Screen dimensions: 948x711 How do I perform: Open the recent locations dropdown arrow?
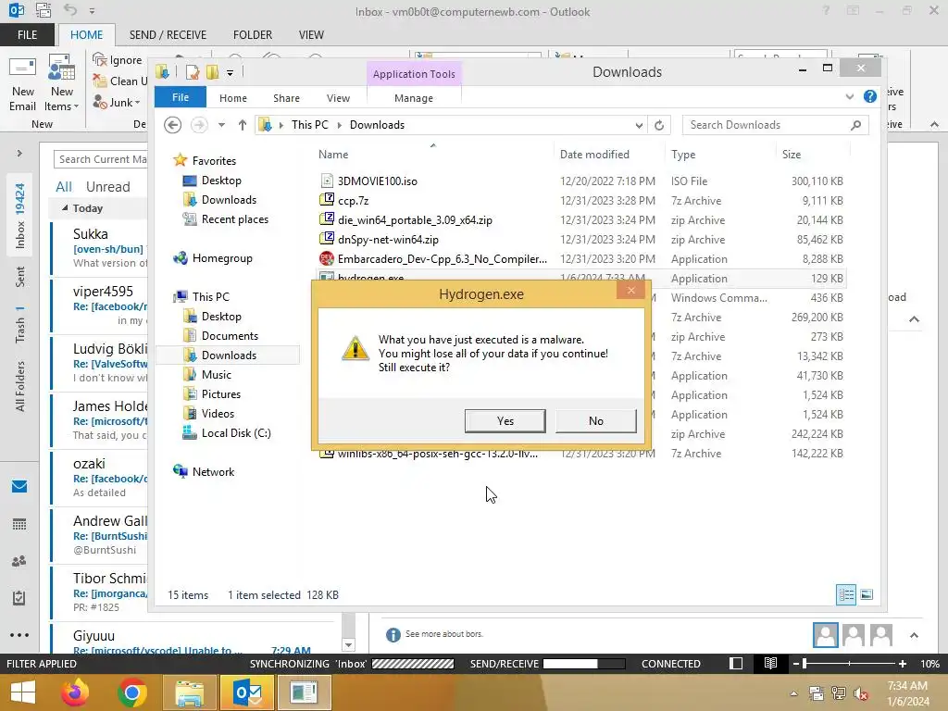222,125
